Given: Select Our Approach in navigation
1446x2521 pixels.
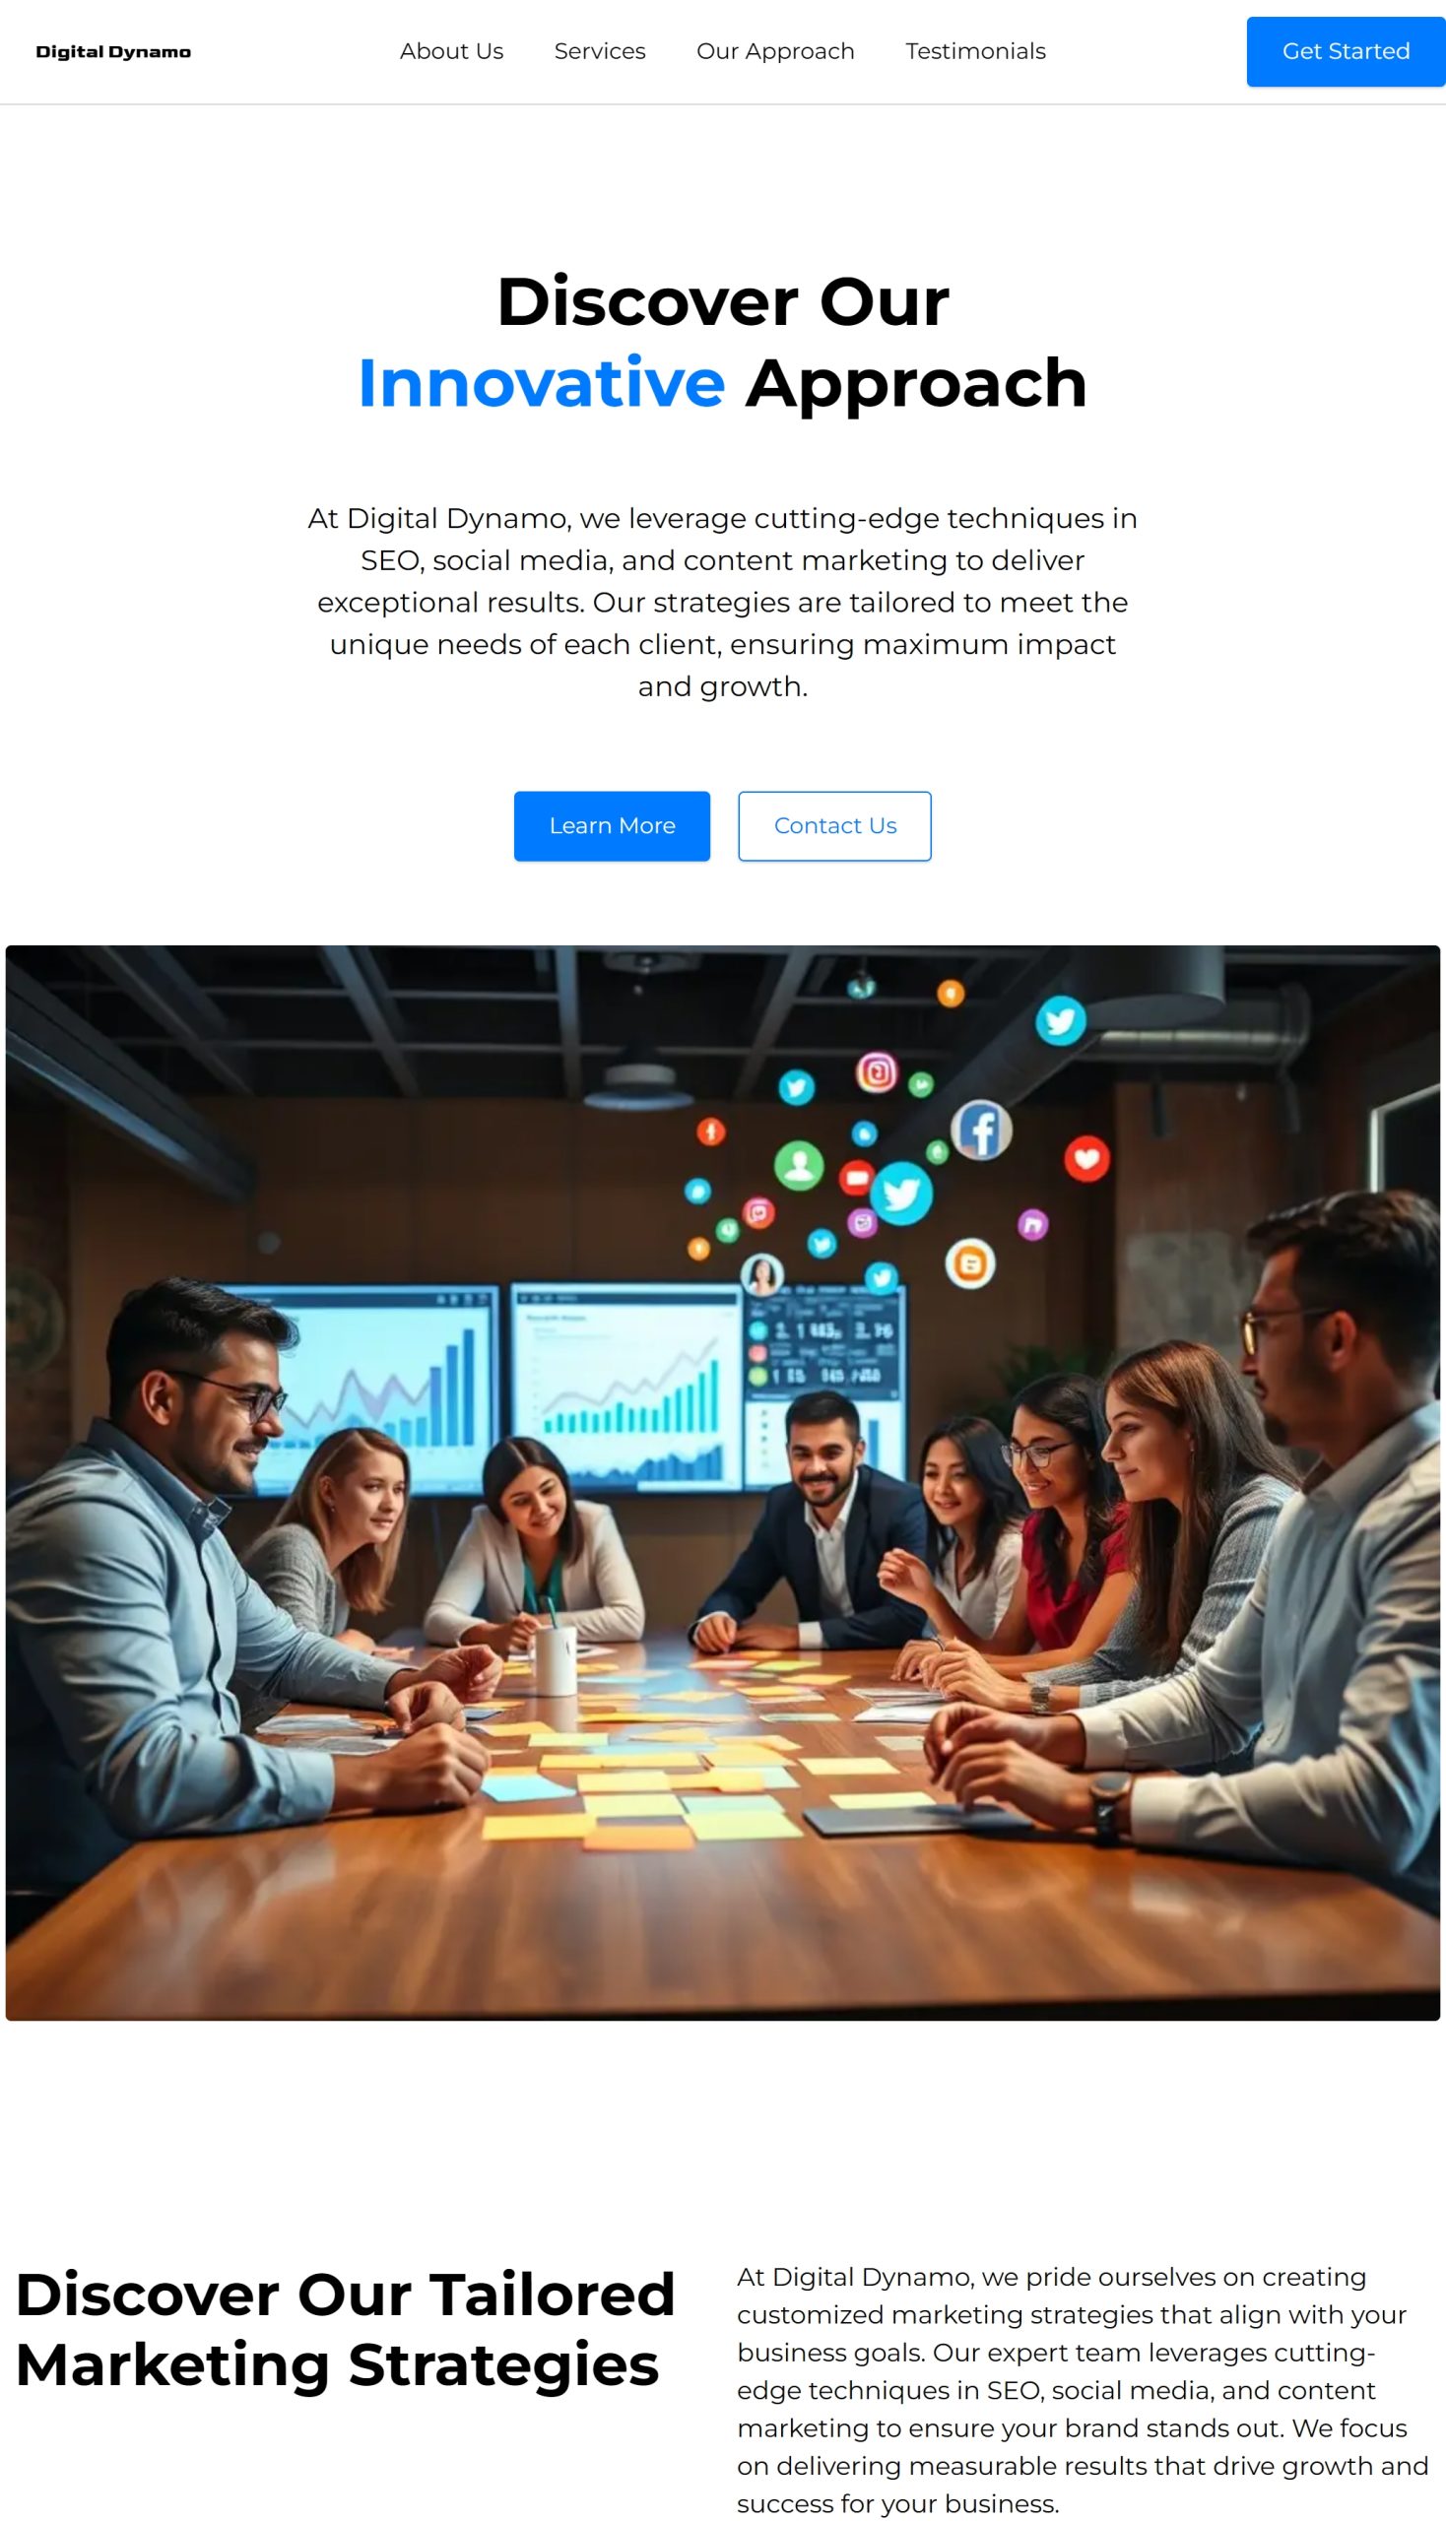Looking at the screenshot, I should coord(774,51).
